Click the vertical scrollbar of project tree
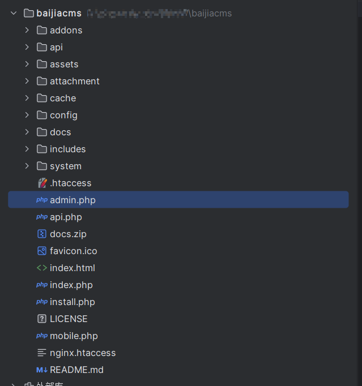The height and width of the screenshot is (386, 362). coord(360,193)
